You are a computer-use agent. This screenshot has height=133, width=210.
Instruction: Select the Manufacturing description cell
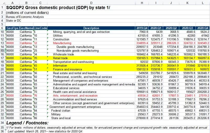pyautogui.click(x=91, y=43)
